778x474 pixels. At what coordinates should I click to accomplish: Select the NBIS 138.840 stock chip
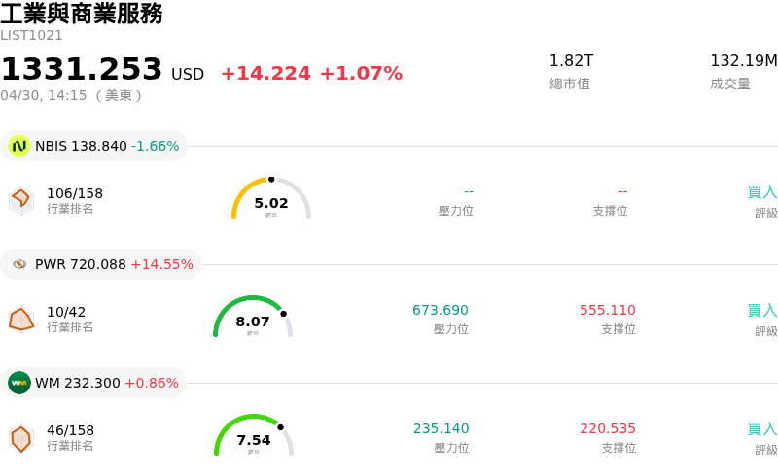pos(94,146)
